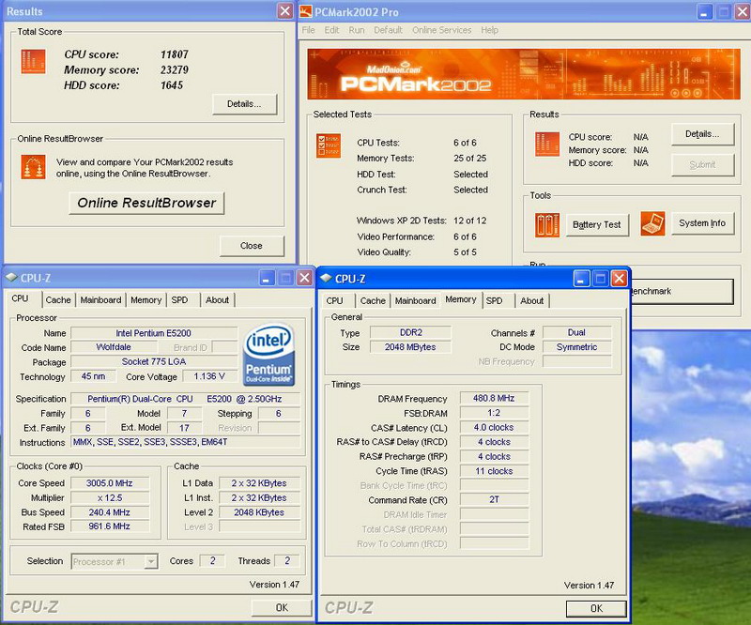Click the Memory score 23279 value
Screen dimensions: 751x625
[175, 70]
